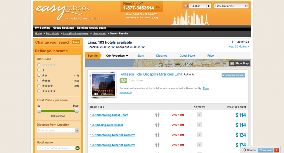Click the Enter Location input field
The width and height of the screenshot is (284, 153).
coord(56,131)
